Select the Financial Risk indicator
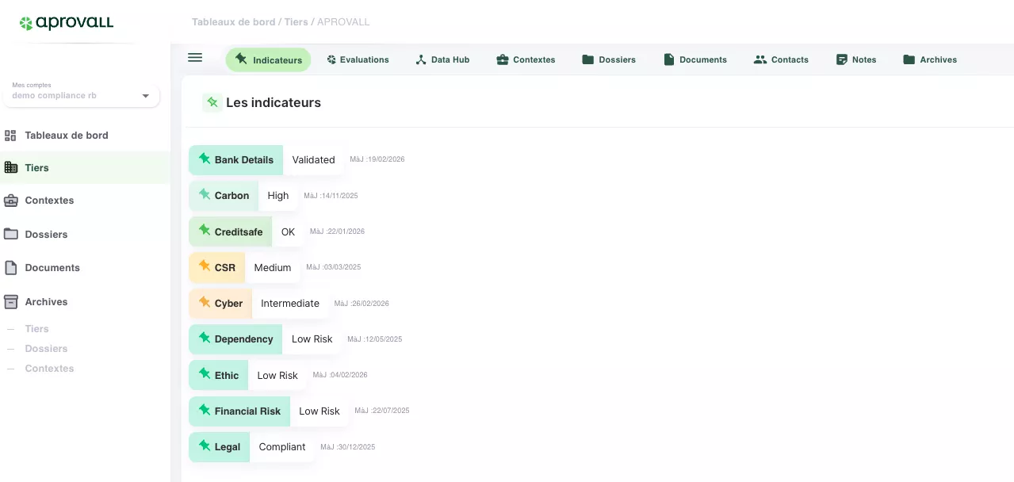Screen dimensions: 1014x482 click(240, 411)
